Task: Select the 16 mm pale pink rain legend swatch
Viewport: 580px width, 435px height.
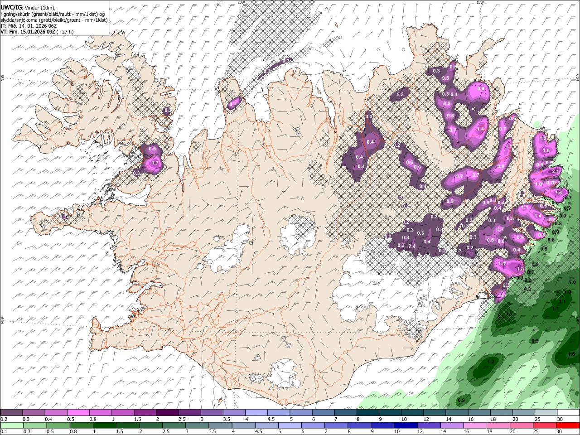Action: point(475,425)
